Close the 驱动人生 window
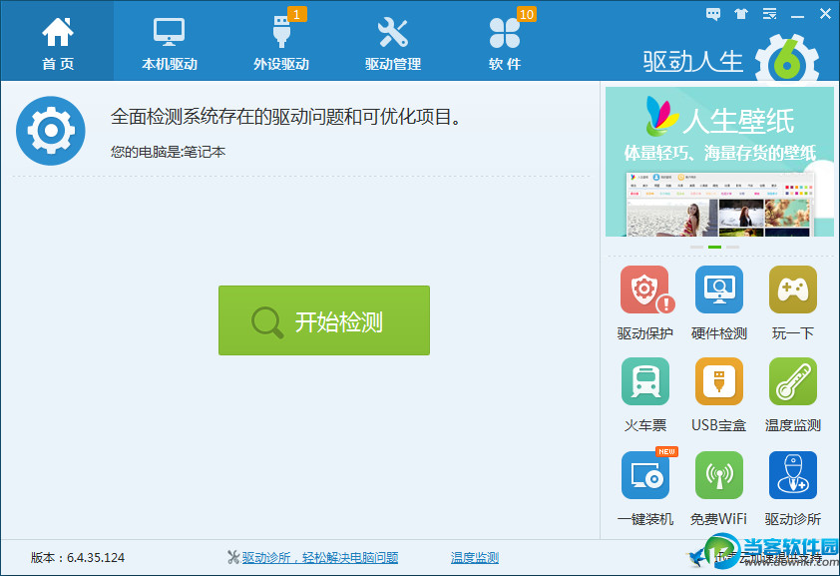 click(826, 14)
